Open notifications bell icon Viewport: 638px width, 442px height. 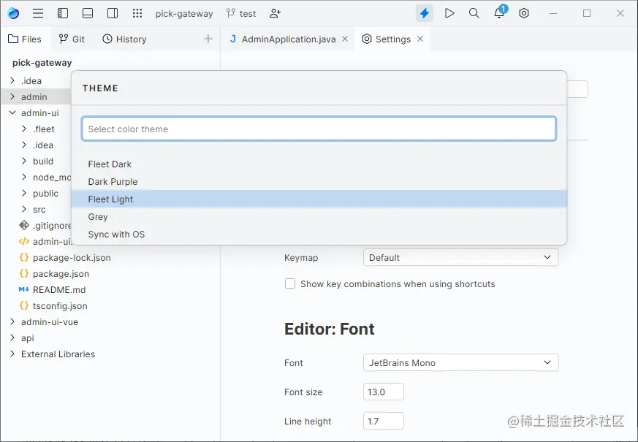[x=499, y=13]
